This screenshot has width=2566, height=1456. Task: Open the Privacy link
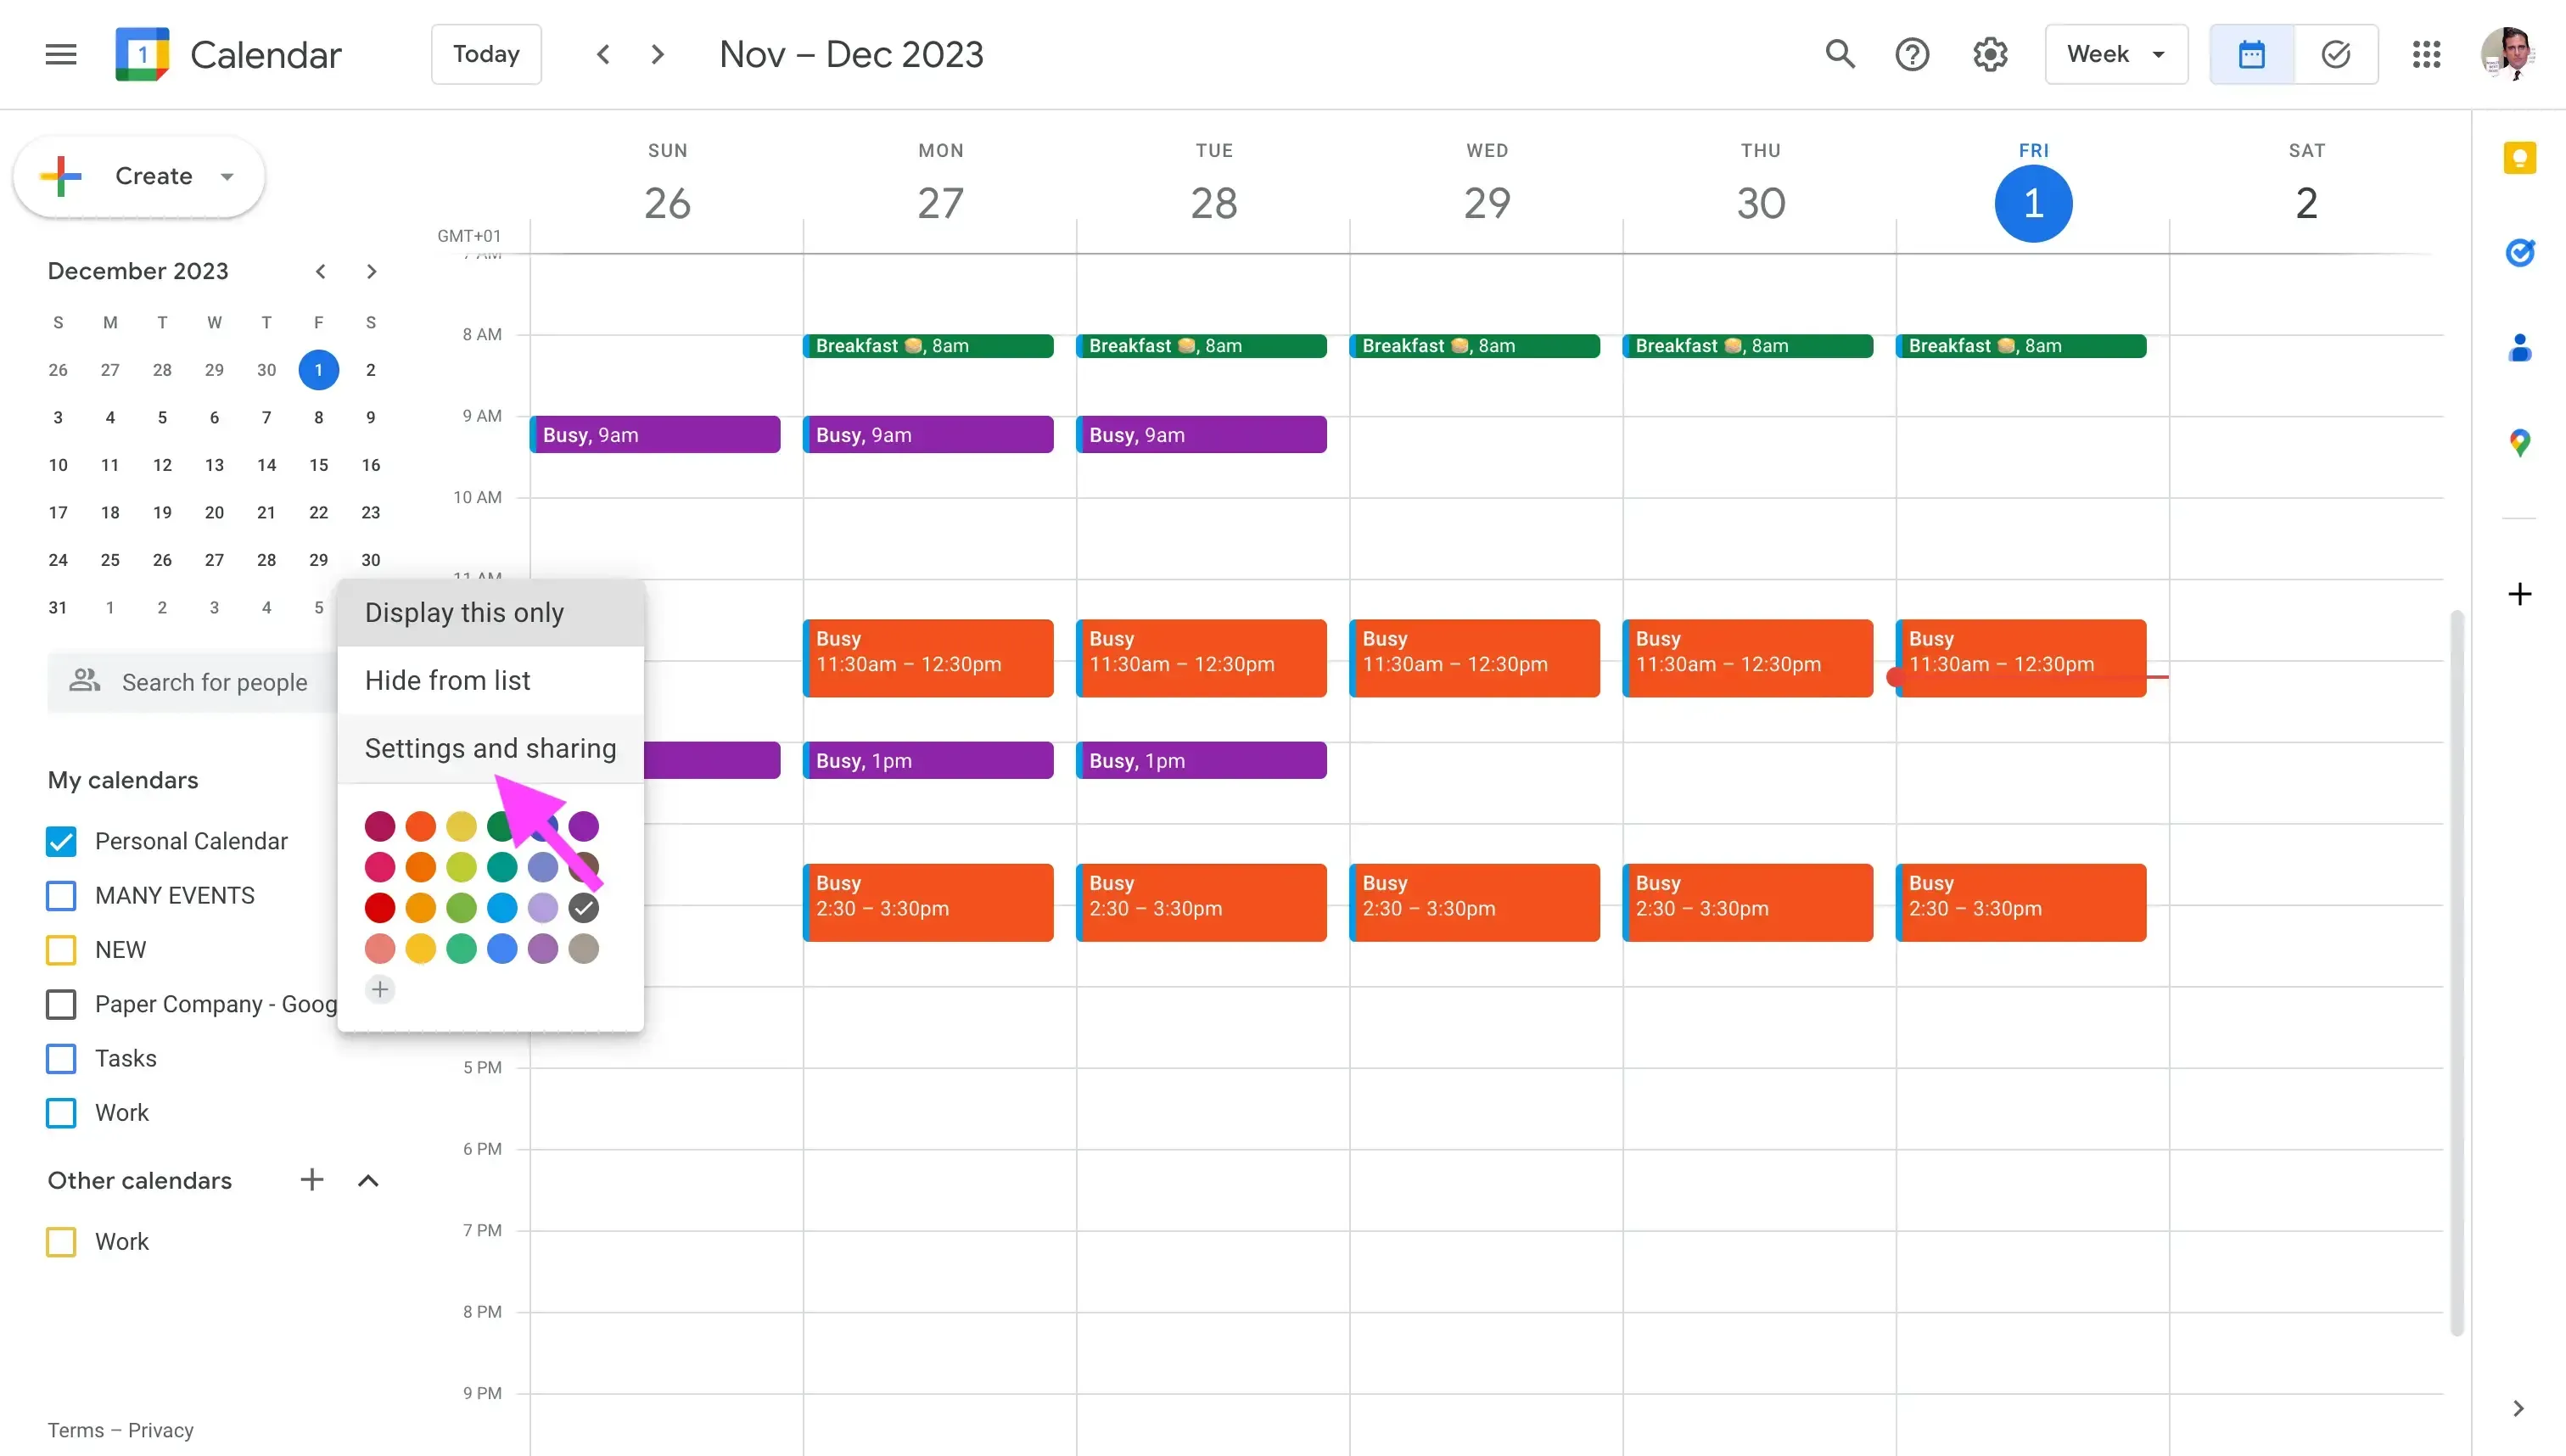[x=162, y=1430]
